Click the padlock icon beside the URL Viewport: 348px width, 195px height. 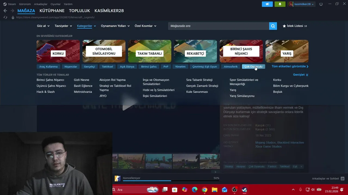click(x=13, y=17)
